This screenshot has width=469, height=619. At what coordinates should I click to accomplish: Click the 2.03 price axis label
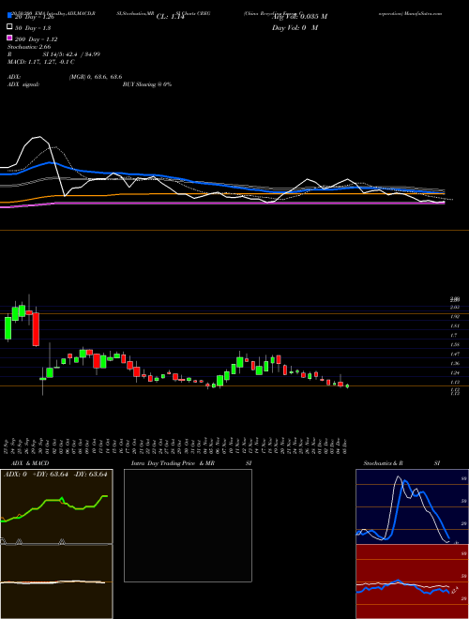click(x=455, y=307)
